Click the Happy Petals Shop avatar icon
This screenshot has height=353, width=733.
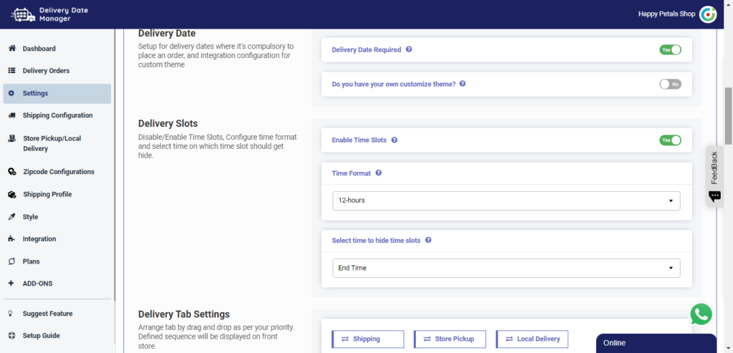707,14
